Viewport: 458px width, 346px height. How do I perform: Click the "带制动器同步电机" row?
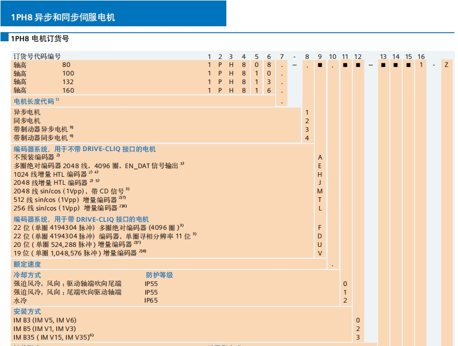pos(43,138)
